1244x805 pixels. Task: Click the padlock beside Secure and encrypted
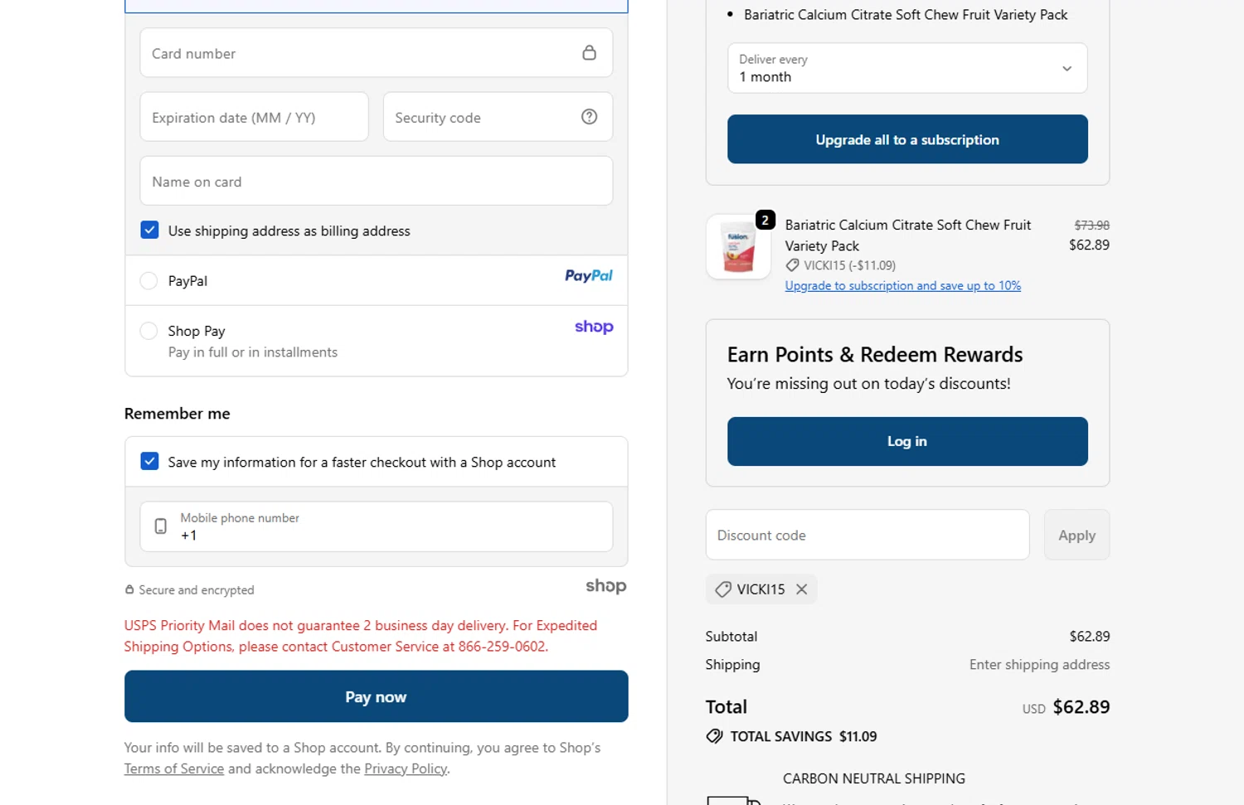[129, 589]
